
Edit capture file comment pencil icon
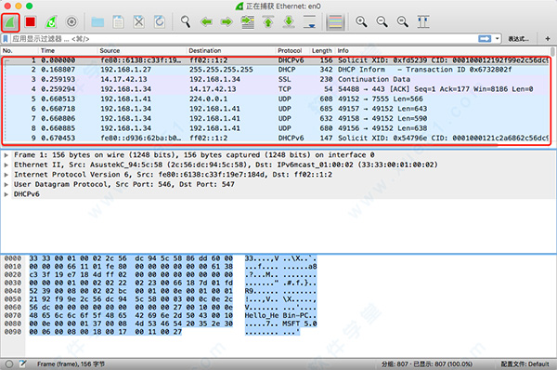click(x=22, y=363)
